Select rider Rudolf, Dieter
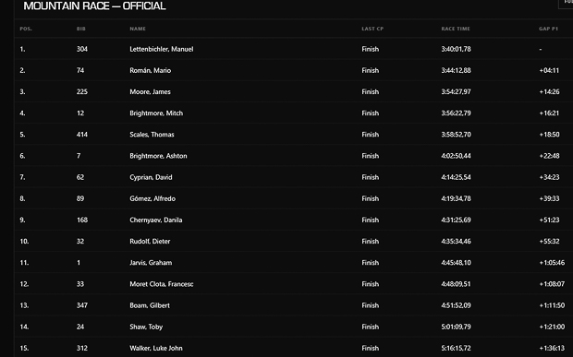Screen dimensions: 573x357 click(150, 242)
